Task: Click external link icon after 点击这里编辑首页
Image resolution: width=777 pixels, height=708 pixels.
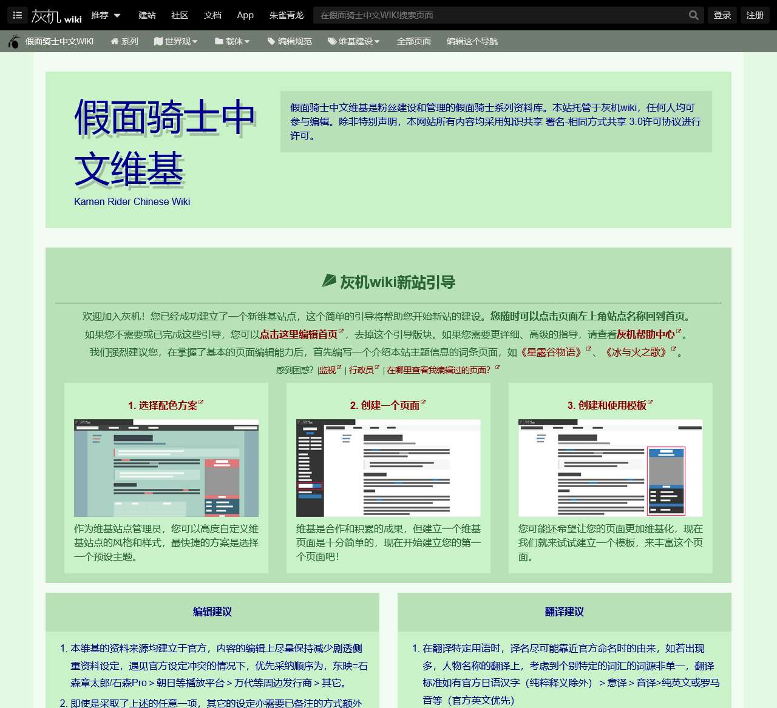Action: [341, 332]
